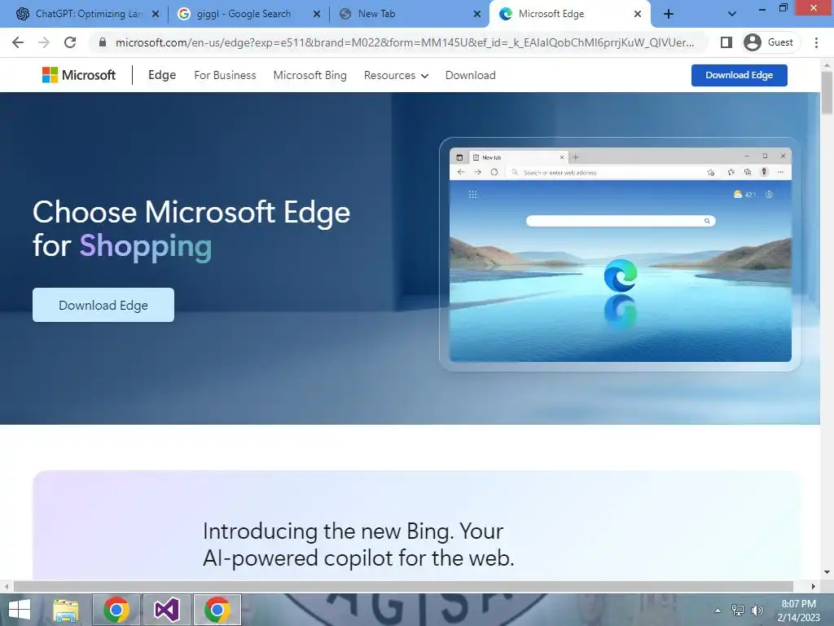The image size is (834, 626).
Task: Go back using the browser back arrow
Action: 18,42
